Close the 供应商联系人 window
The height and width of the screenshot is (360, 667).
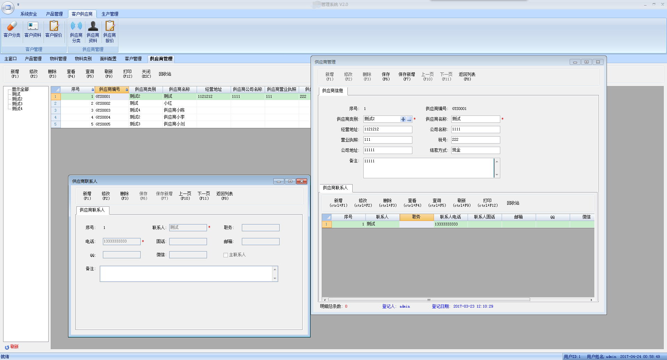pos(302,181)
